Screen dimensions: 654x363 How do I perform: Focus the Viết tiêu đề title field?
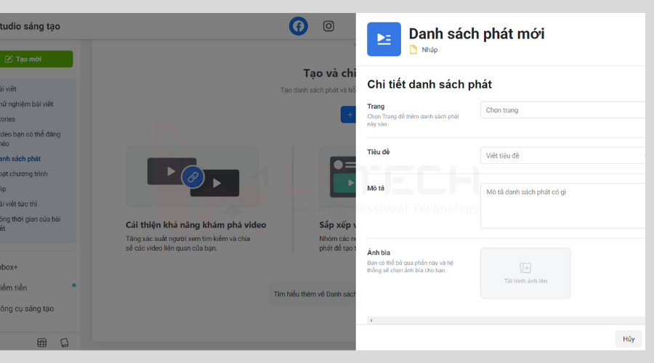[562, 155]
